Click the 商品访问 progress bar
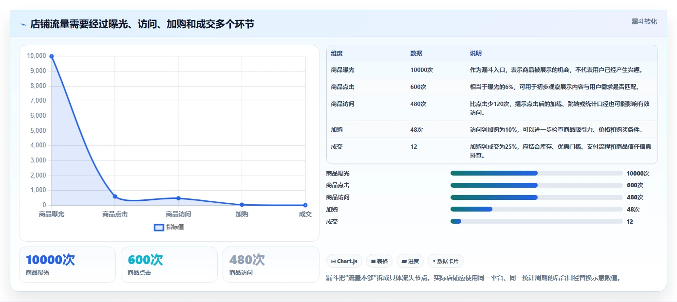This screenshot has width=677, height=302. (536, 197)
